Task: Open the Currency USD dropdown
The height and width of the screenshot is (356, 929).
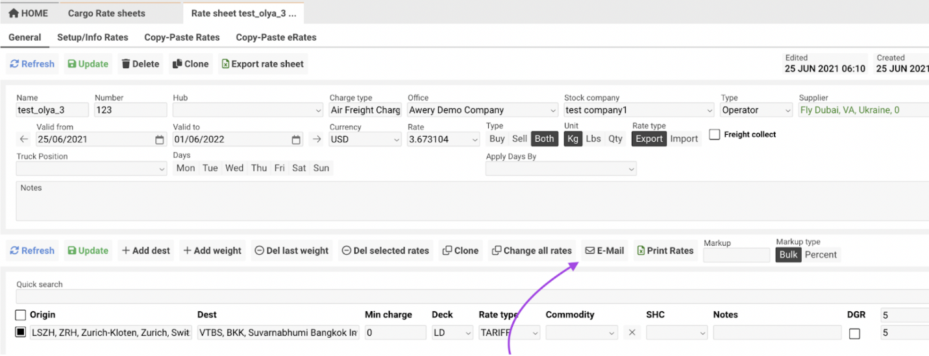Action: 365,139
